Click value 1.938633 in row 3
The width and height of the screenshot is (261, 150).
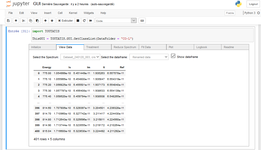click(99, 91)
